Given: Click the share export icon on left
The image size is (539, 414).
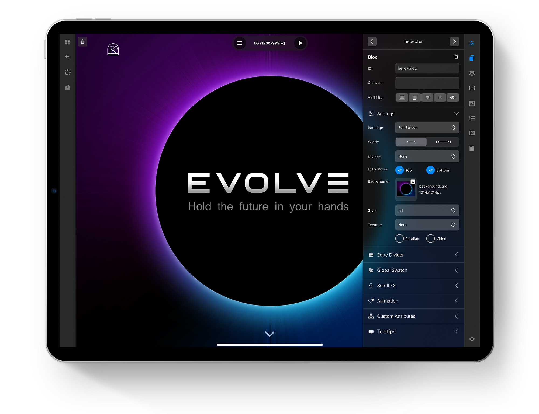Looking at the screenshot, I should coord(68,87).
